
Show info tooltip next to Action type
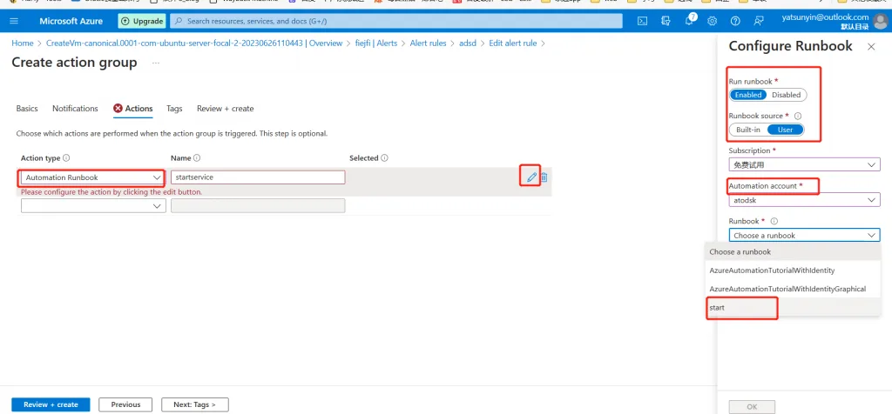coord(66,158)
